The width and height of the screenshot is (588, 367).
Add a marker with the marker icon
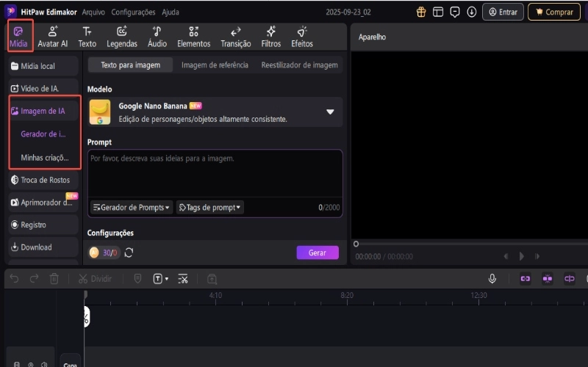pyautogui.click(x=137, y=279)
